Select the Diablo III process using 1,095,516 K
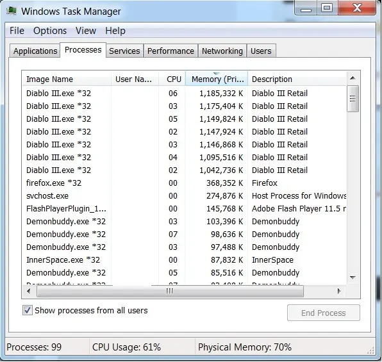 click(x=184, y=158)
